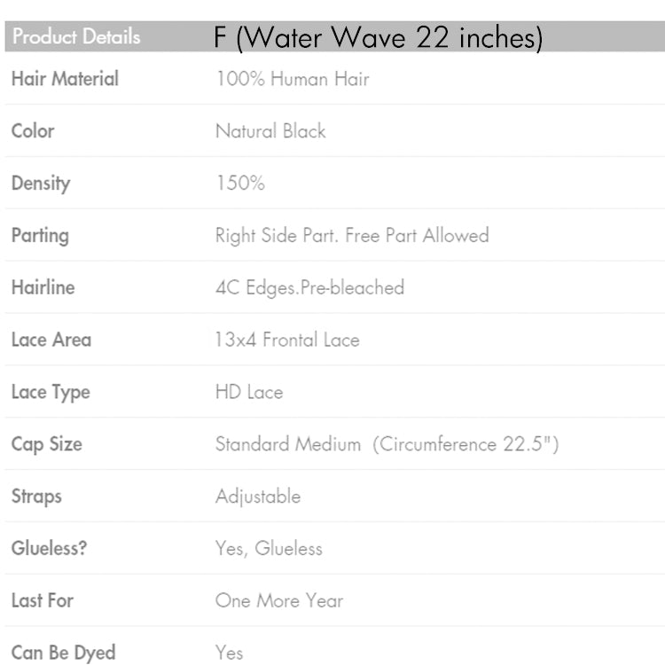665x665 pixels.
Task: Click the '13x4 Frontal Lace' value
Action: click(287, 340)
